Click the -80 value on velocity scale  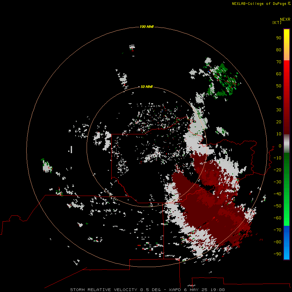277,242
